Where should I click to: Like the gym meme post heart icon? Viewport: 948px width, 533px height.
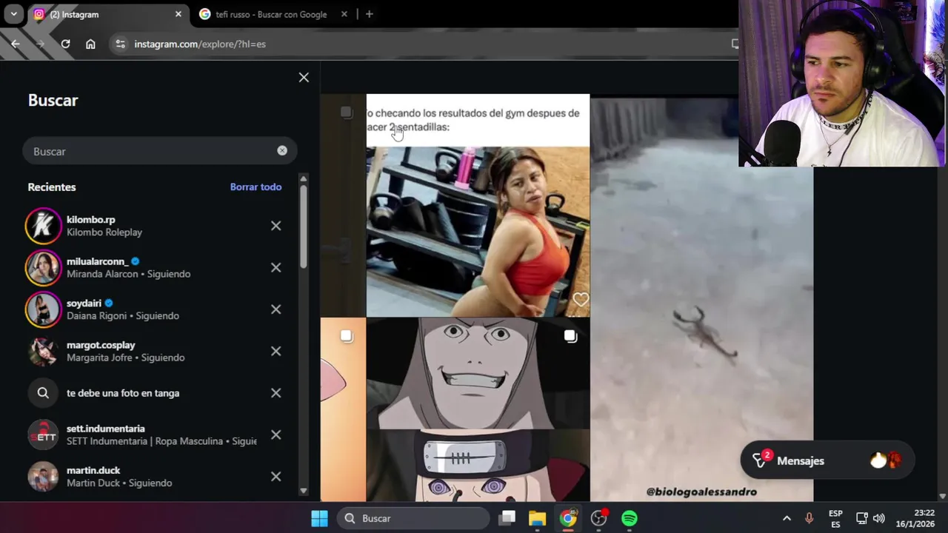(580, 300)
